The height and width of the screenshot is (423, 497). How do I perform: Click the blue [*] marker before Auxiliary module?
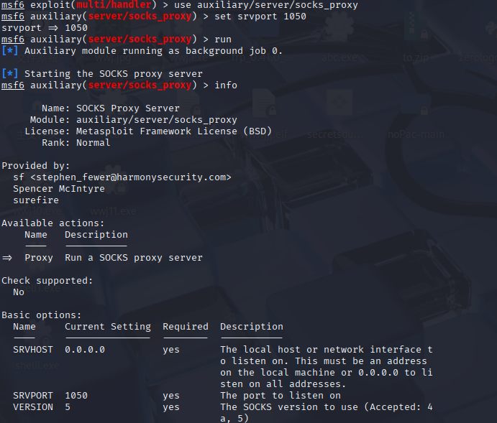[x=10, y=50]
